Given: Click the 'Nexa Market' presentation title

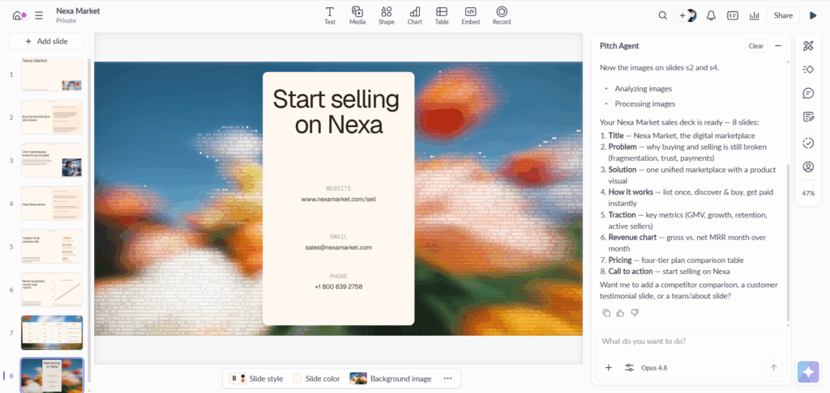Looking at the screenshot, I should click(x=78, y=11).
